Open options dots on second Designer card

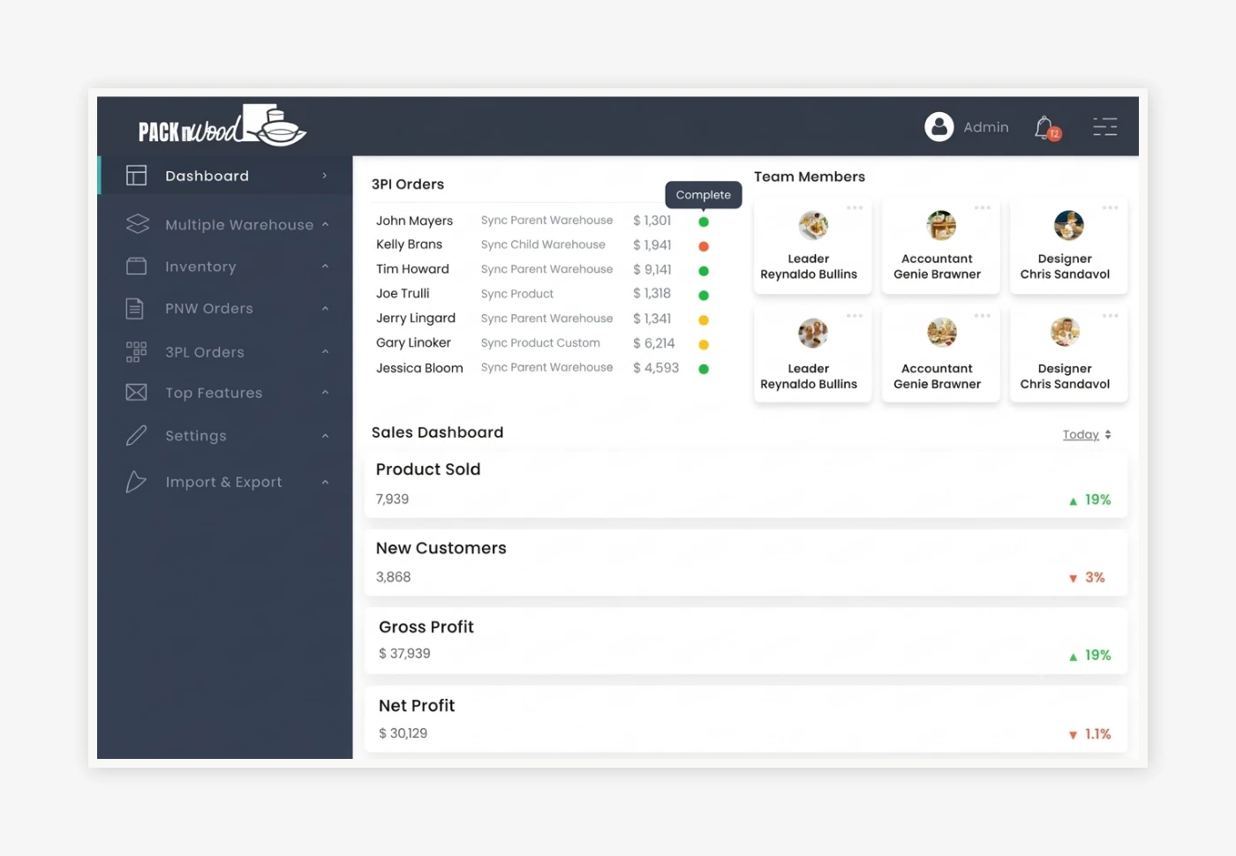pos(1110,315)
